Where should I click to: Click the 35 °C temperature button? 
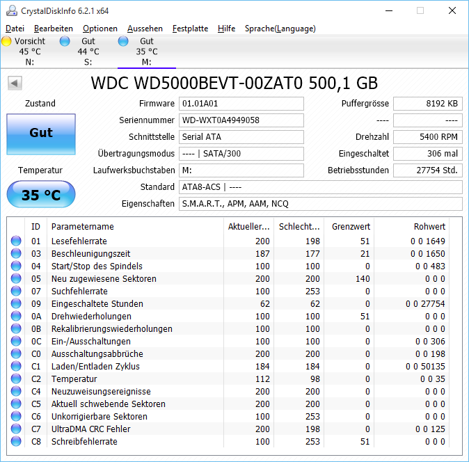(41, 194)
